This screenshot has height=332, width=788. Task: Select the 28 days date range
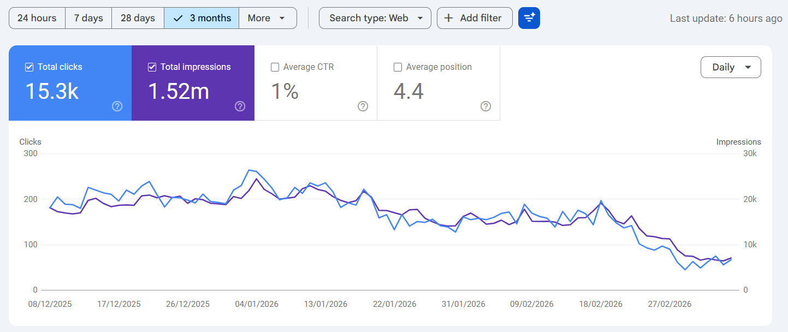[138, 18]
